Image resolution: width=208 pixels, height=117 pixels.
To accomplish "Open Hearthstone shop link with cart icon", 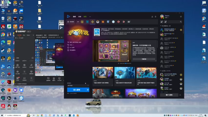I will pos(74,42).
